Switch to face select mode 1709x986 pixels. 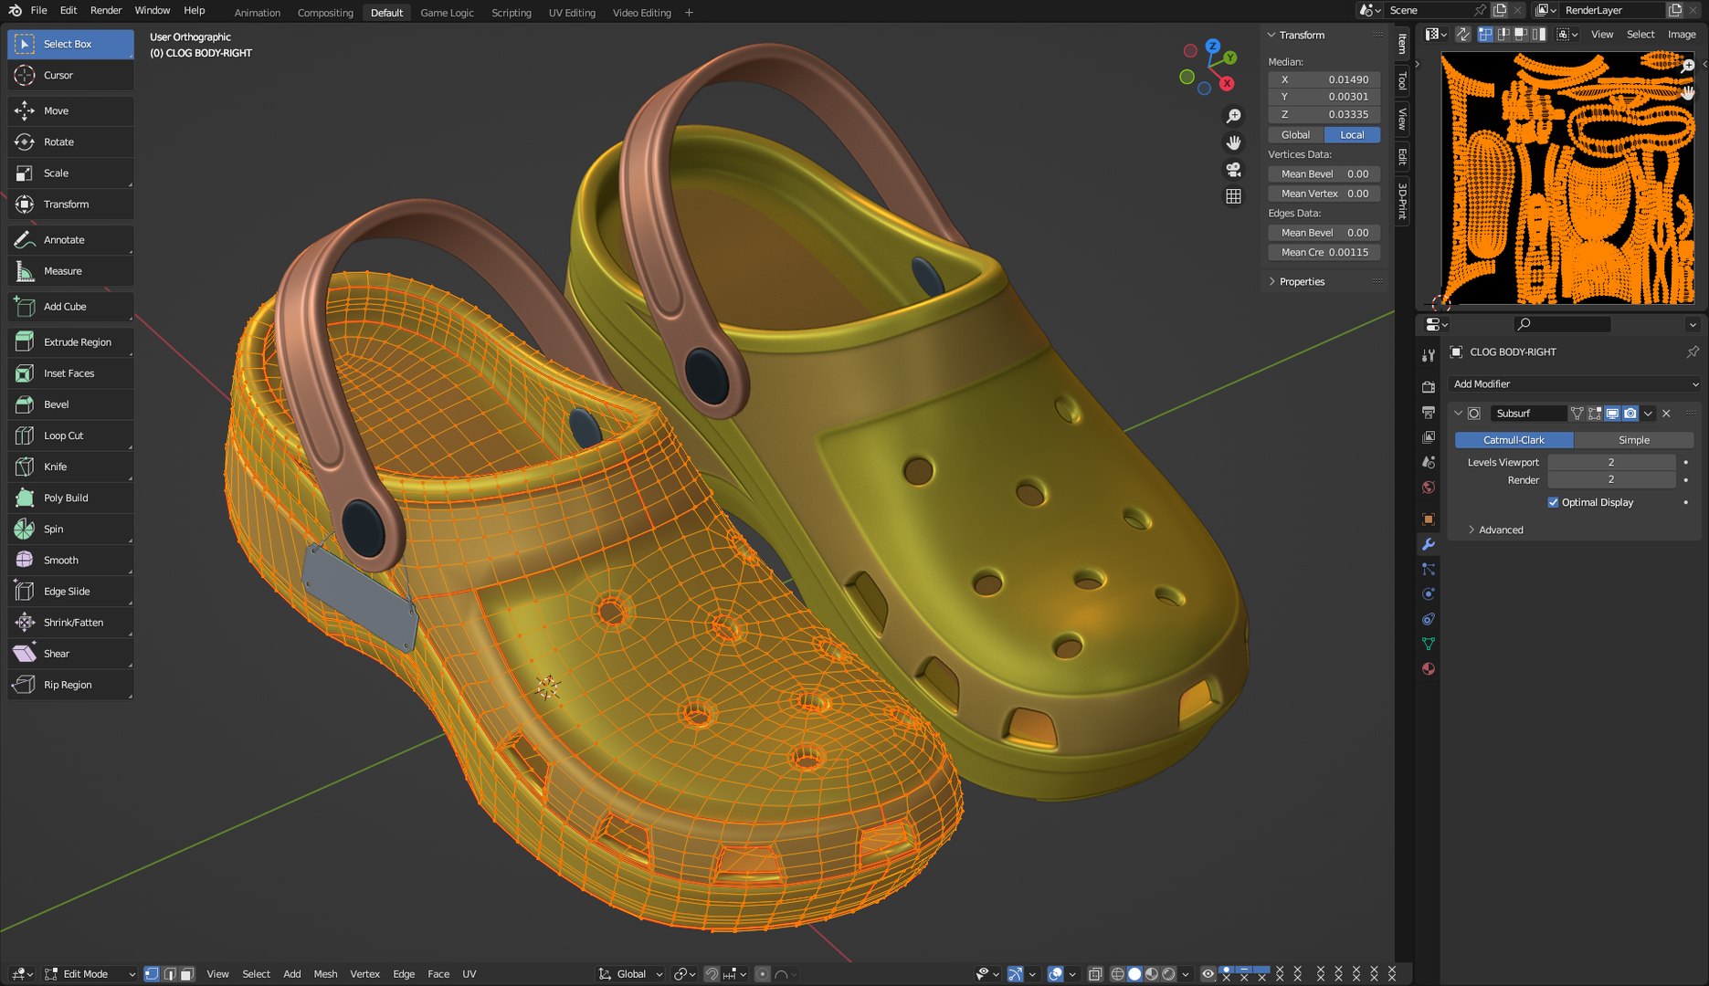pyautogui.click(x=187, y=974)
